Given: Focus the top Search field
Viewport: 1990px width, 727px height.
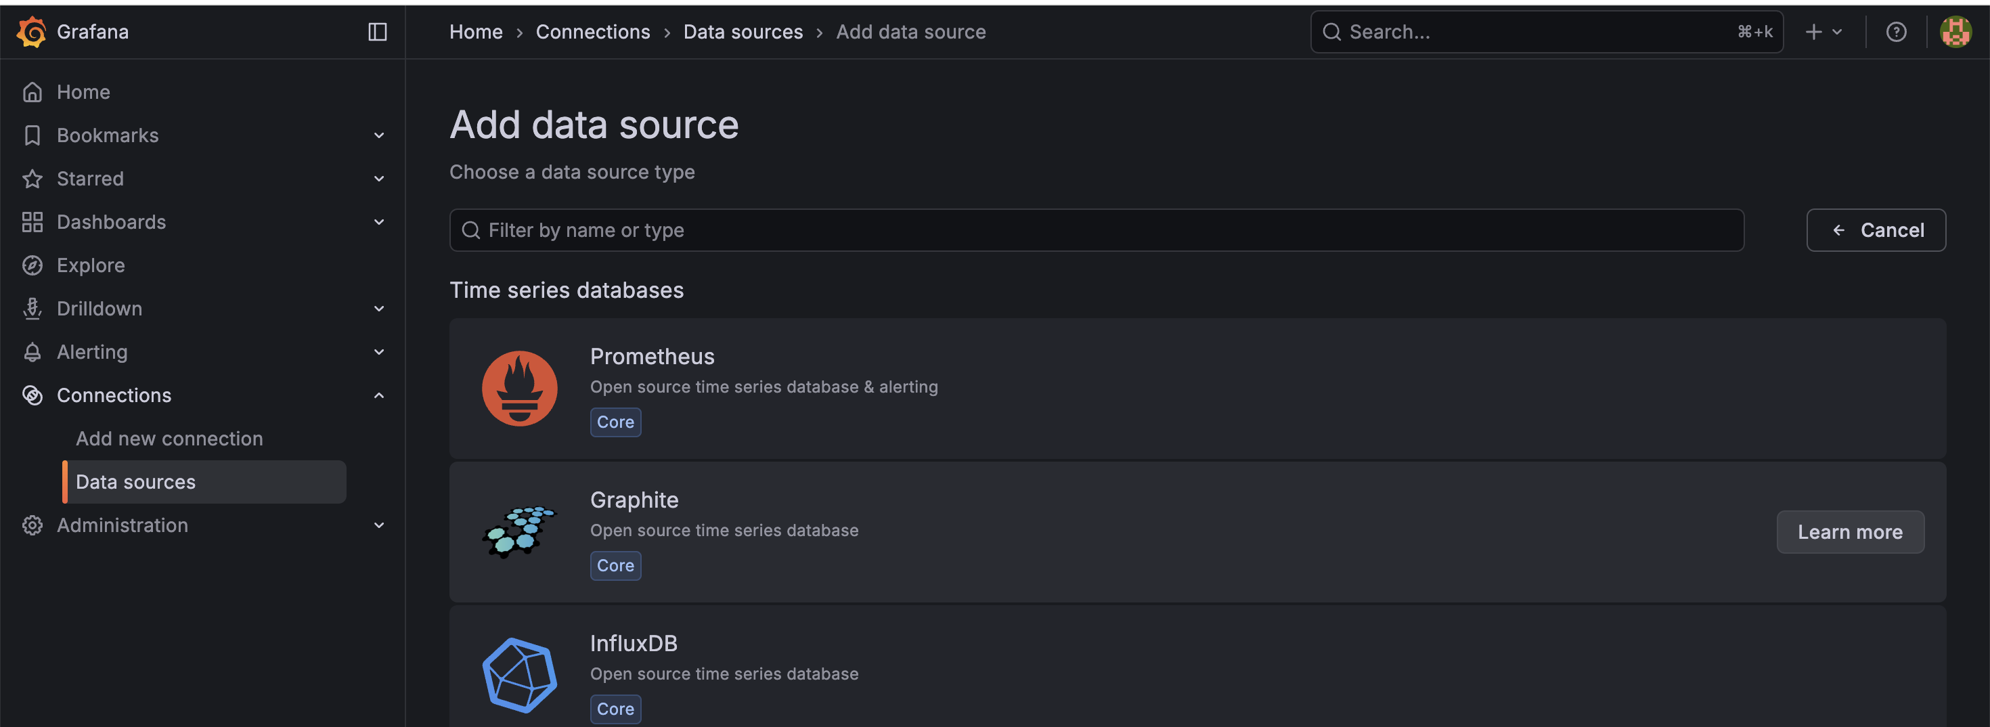Looking at the screenshot, I should pos(1547,32).
